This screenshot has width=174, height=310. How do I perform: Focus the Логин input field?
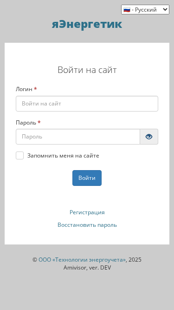87,104
